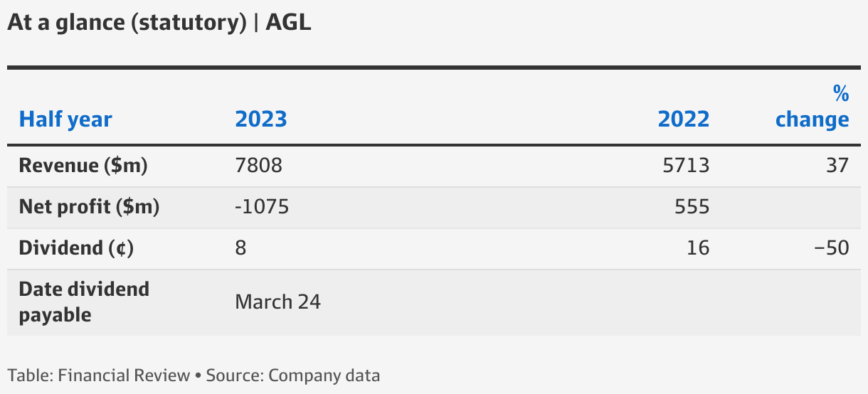Click the 'Half year' column header
The width and height of the screenshot is (868, 394).
coord(65,119)
